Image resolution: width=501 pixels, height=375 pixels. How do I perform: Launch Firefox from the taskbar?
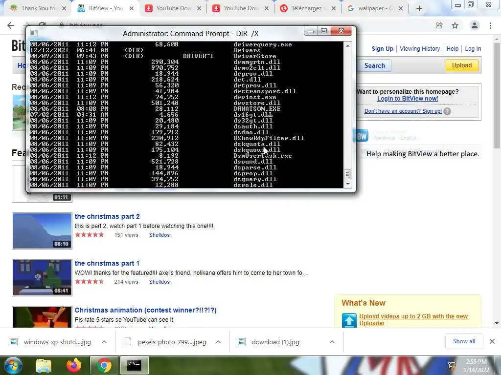74,365
